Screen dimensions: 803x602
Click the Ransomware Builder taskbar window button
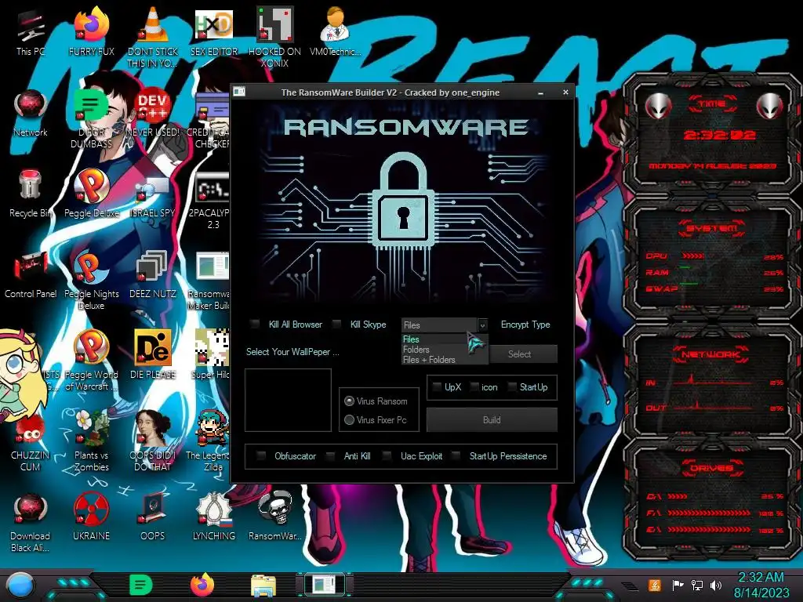click(325, 585)
